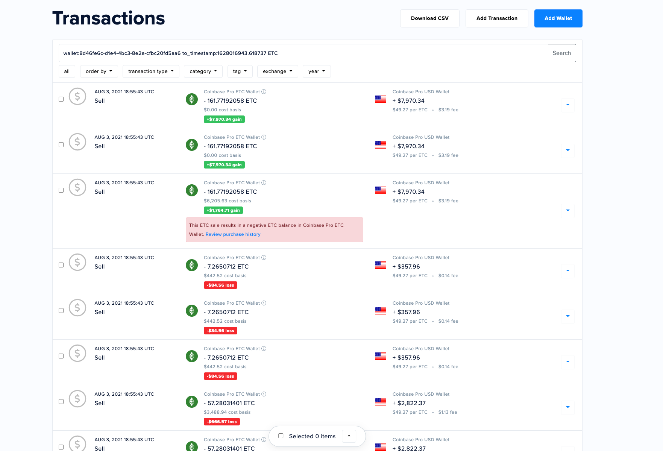663x451 pixels.
Task: Click the Search button
Action: (x=562, y=53)
